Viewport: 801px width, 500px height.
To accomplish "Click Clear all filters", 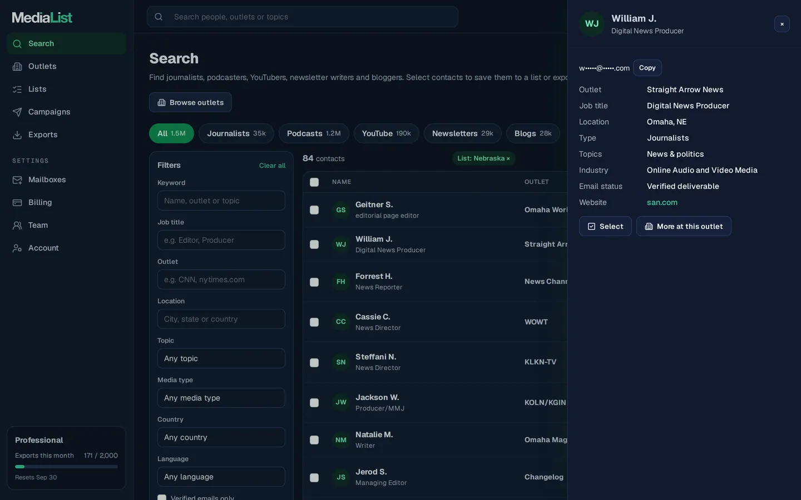I will pyautogui.click(x=272, y=166).
